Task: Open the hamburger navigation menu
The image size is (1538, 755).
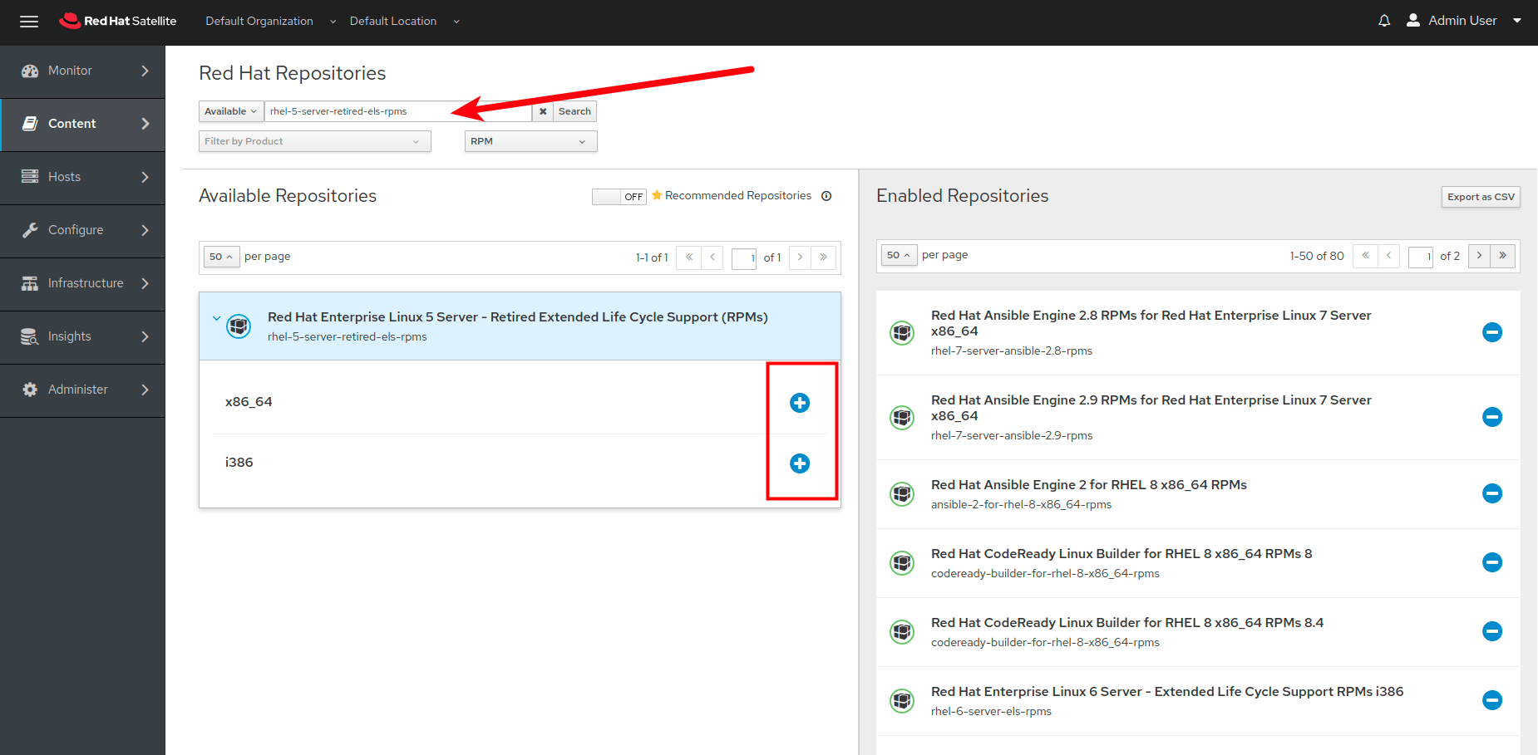Action: pyautogui.click(x=29, y=22)
